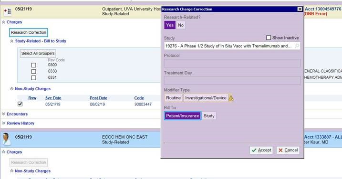Set Bill To Patient/Insurance

coord(183,116)
